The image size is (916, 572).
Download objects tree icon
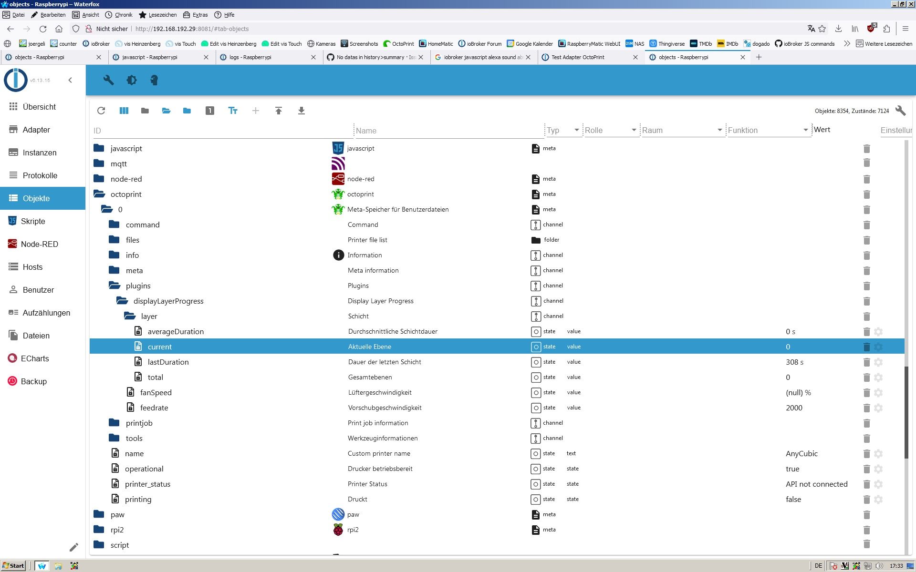click(302, 111)
